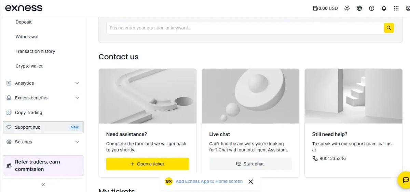Expand the Settings menu section
This screenshot has width=410, height=192.
click(x=43, y=142)
